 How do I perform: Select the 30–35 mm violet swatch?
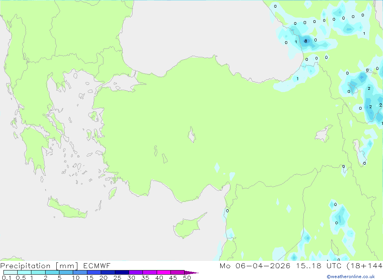[136, 272]
